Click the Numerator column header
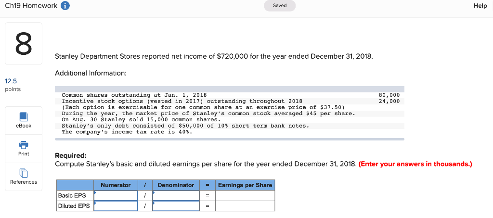Viewport: 493px width, 218px height. pyautogui.click(x=116, y=185)
